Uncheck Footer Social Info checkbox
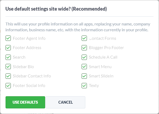The image size is (159, 114). (8, 86)
